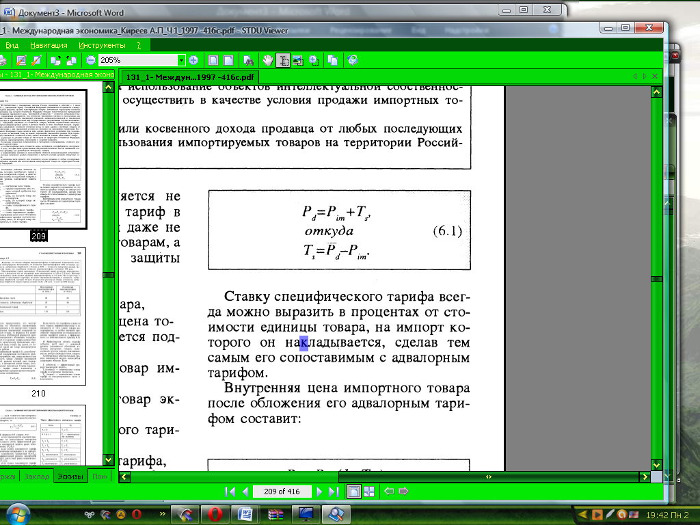Select the 131_1- Междун...1997 -416c.pdf document tab

tap(190, 77)
